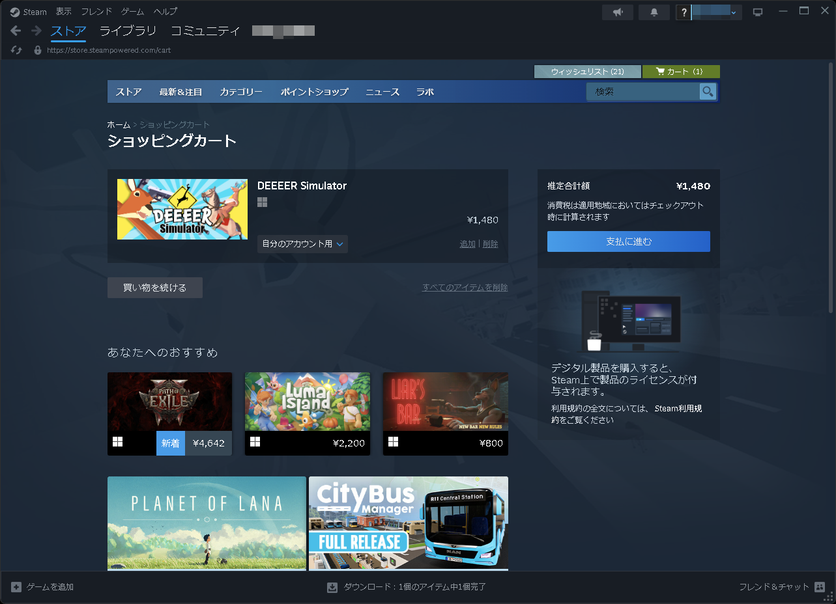
Task: Click the magnifier icon to search
Action: tap(708, 91)
